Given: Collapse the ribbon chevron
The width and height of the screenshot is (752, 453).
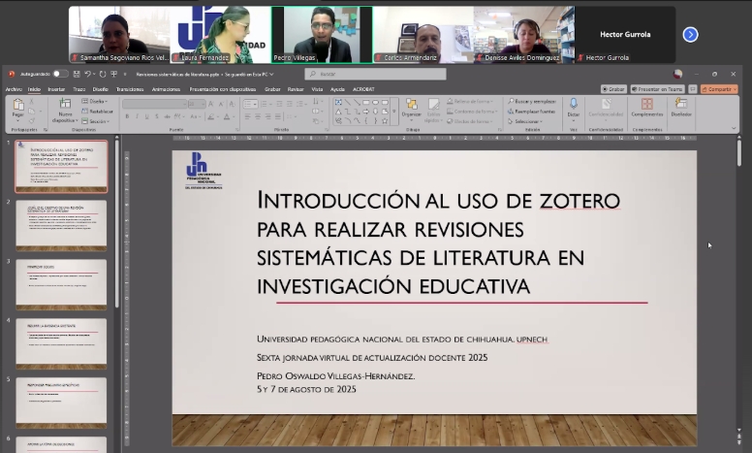Looking at the screenshot, I should pos(734,129).
